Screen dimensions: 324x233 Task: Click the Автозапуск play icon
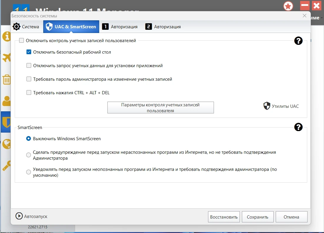pos(19,216)
